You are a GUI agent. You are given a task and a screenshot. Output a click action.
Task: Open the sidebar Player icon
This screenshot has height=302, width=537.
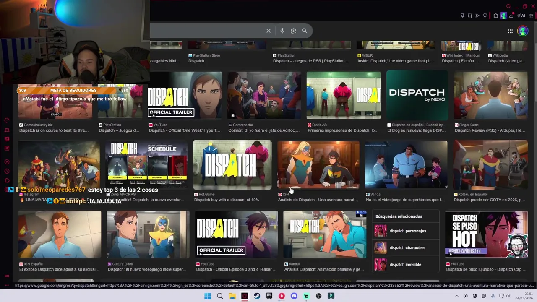pos(7,162)
